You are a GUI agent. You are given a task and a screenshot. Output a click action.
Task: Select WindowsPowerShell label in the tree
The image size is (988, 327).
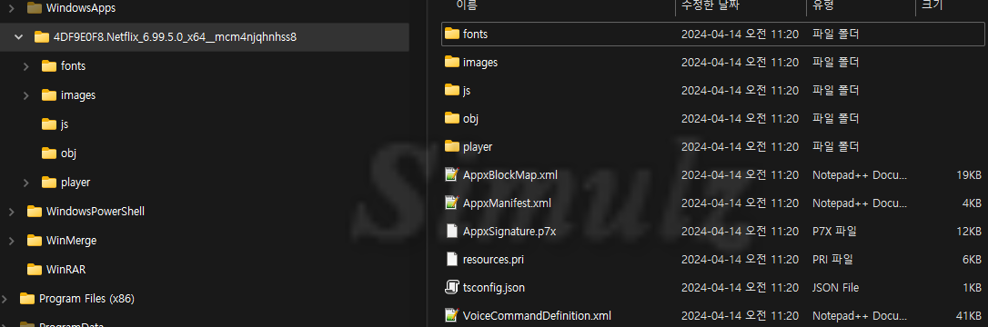pyautogui.click(x=96, y=212)
